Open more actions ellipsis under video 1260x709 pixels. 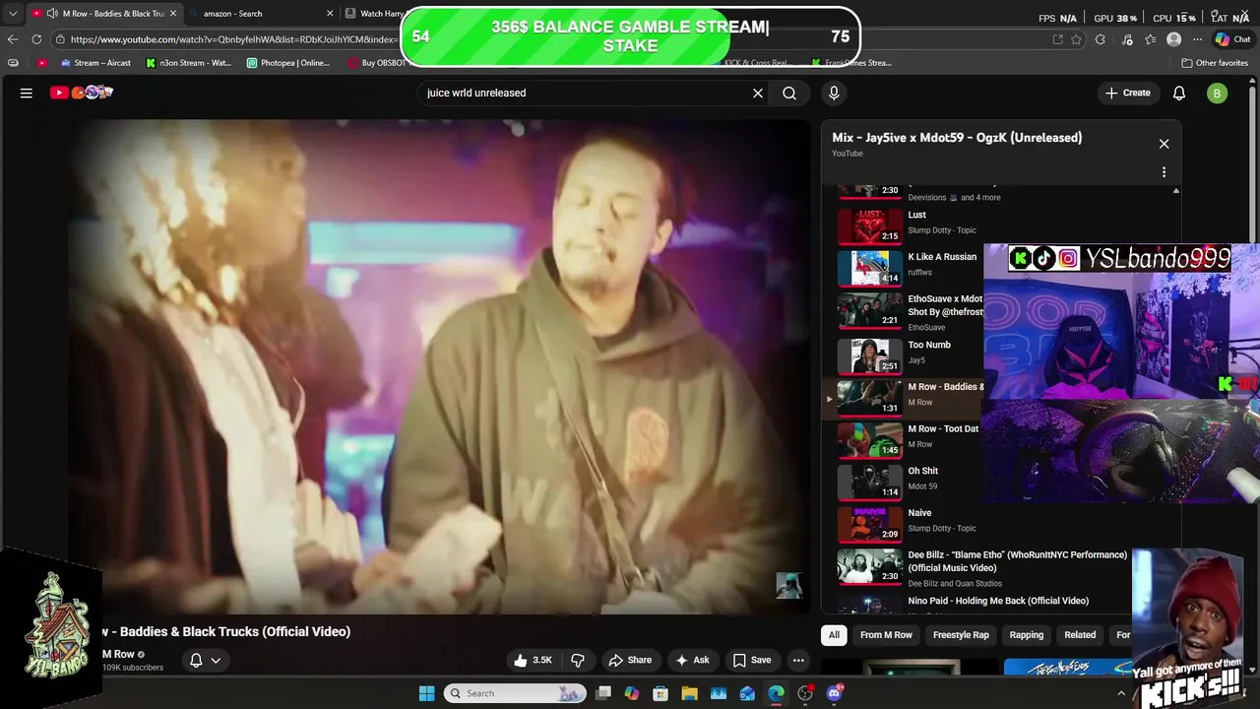(799, 660)
